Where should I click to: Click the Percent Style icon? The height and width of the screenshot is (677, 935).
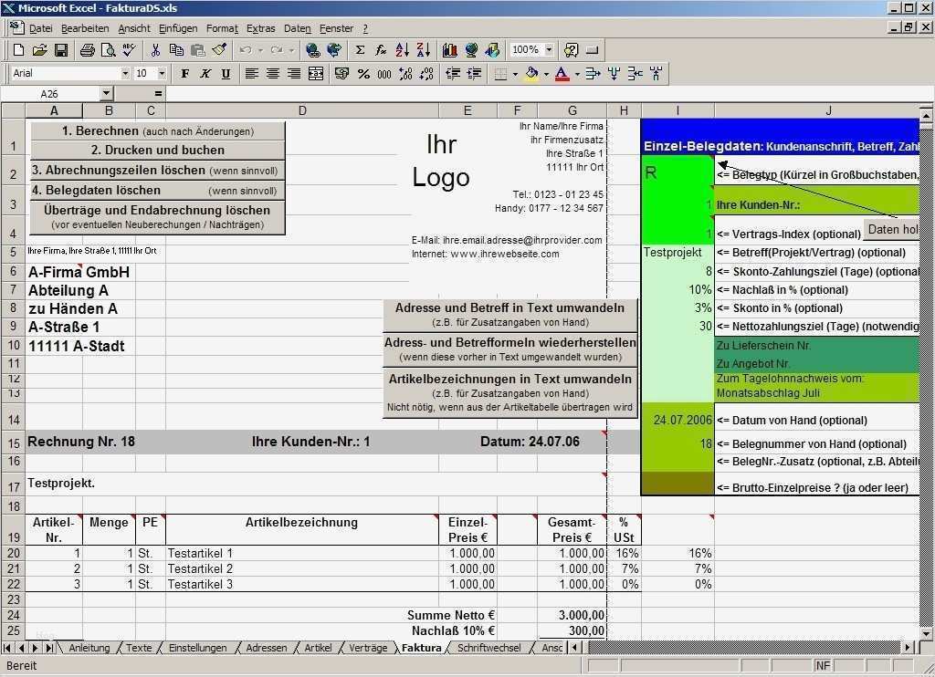point(363,74)
